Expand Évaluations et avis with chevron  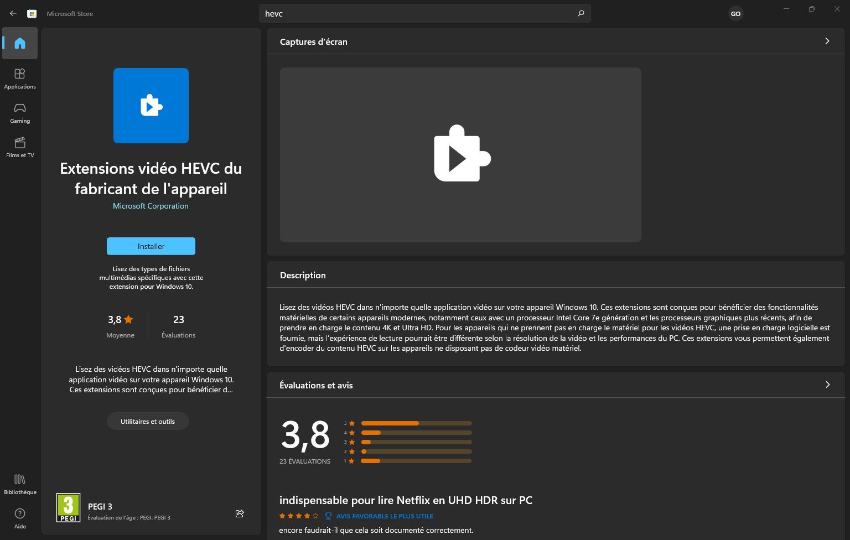coord(827,385)
